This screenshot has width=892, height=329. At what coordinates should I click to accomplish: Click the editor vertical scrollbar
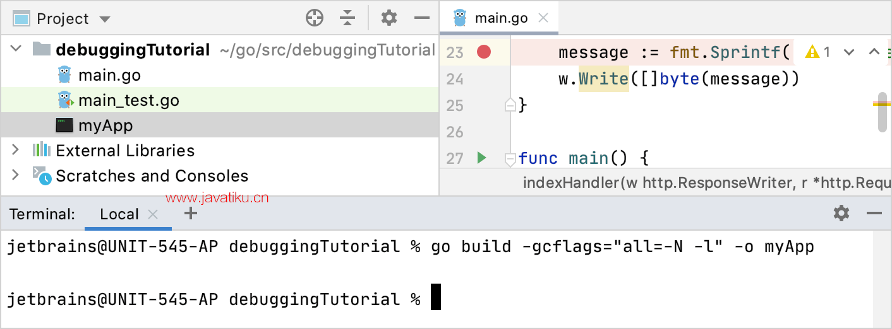pyautogui.click(x=883, y=112)
